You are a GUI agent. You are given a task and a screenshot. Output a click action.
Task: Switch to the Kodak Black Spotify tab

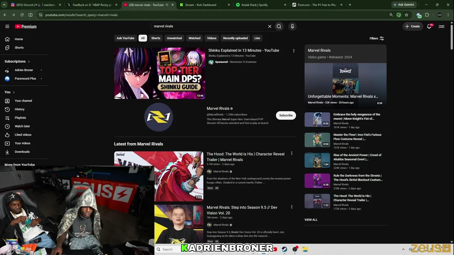point(261,5)
